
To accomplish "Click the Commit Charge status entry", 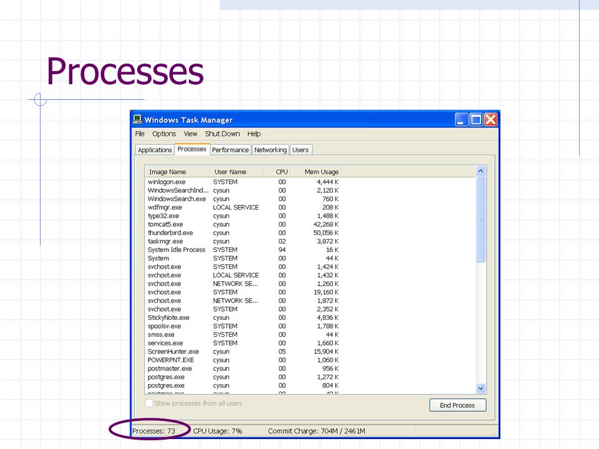I will click(317, 431).
